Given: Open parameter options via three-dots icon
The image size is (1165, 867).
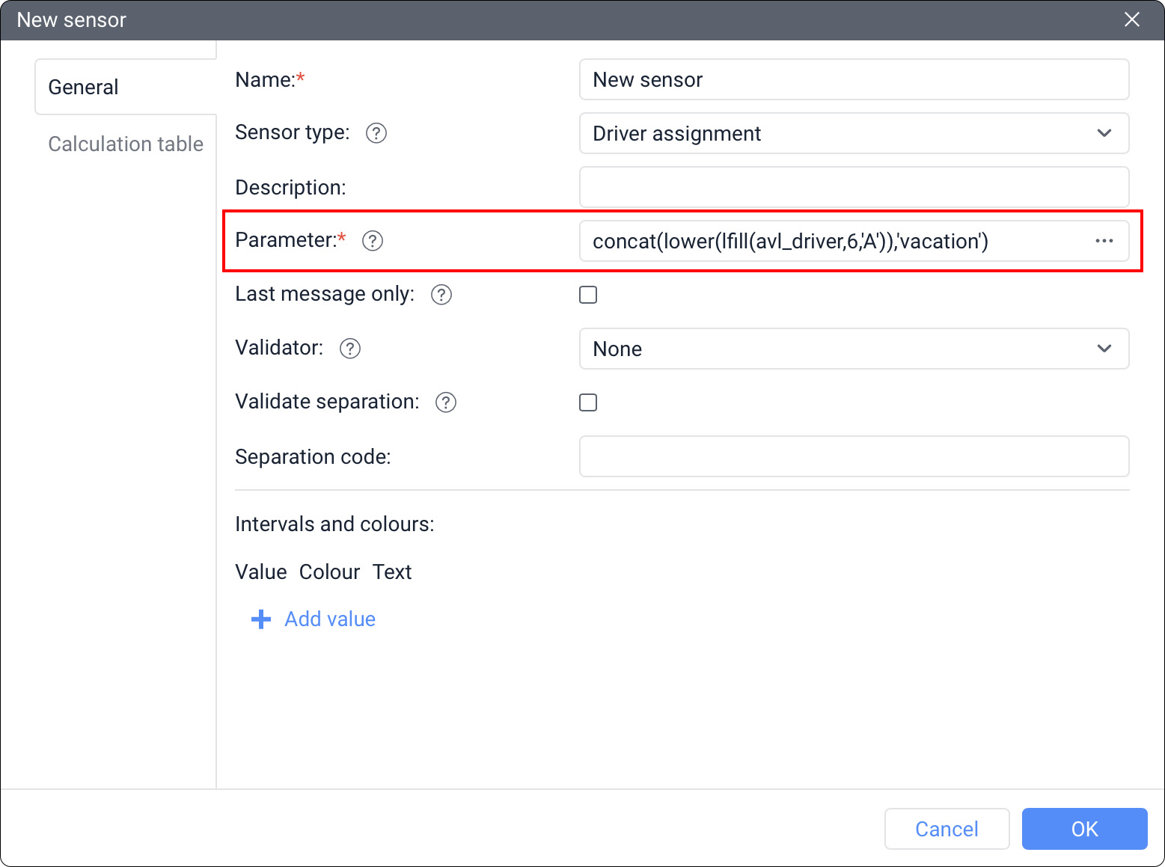Looking at the screenshot, I should pyautogui.click(x=1104, y=241).
